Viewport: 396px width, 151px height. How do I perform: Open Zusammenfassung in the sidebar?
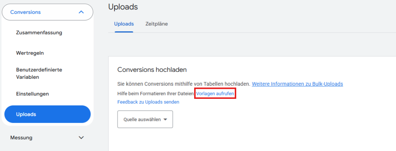[x=39, y=32]
